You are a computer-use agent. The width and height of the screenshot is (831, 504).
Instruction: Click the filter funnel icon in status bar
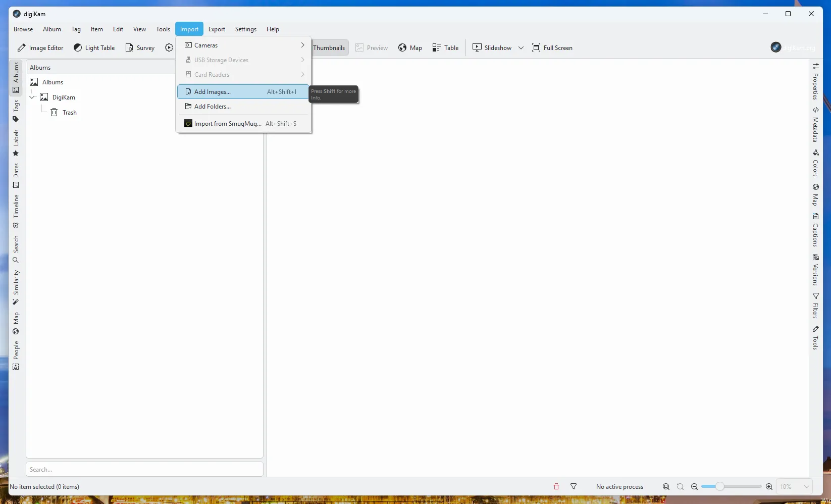(x=574, y=487)
